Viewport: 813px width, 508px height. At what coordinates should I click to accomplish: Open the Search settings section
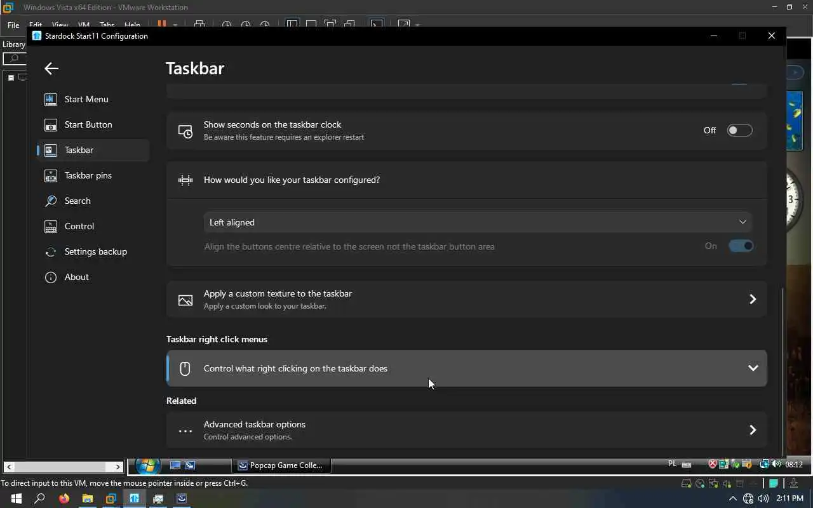coord(93,201)
